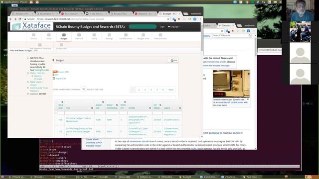Open the Budget Vote table tab

[x=143, y=36]
